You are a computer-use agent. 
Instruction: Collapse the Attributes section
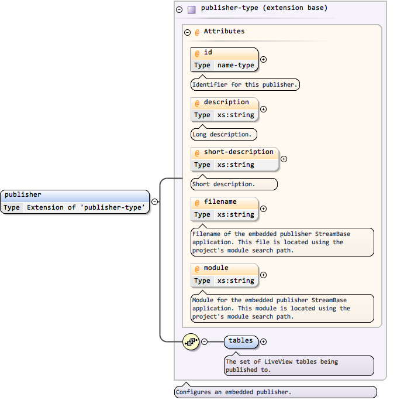187,32
